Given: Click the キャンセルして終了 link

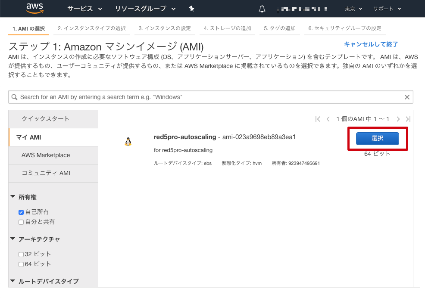Looking at the screenshot, I should [x=371, y=44].
